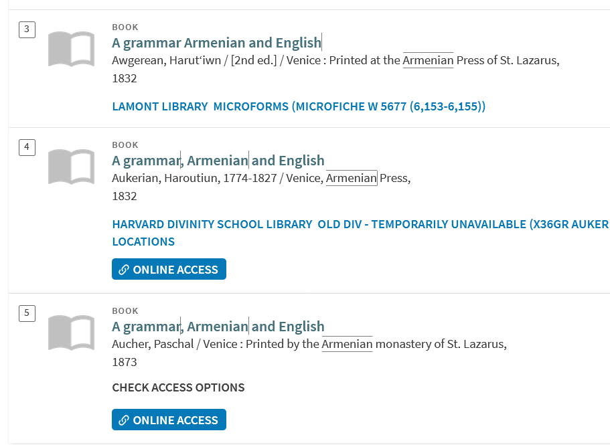This screenshot has height=445, width=610.
Task: Click the chain-link icon in Aukerian's Online Access button
Action: pyautogui.click(x=124, y=270)
